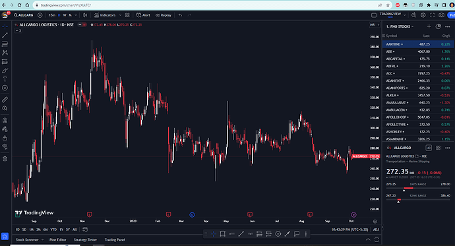Expand favorite indicators dropdown next to Indicators
This screenshot has height=246, width=455.
(120, 15)
